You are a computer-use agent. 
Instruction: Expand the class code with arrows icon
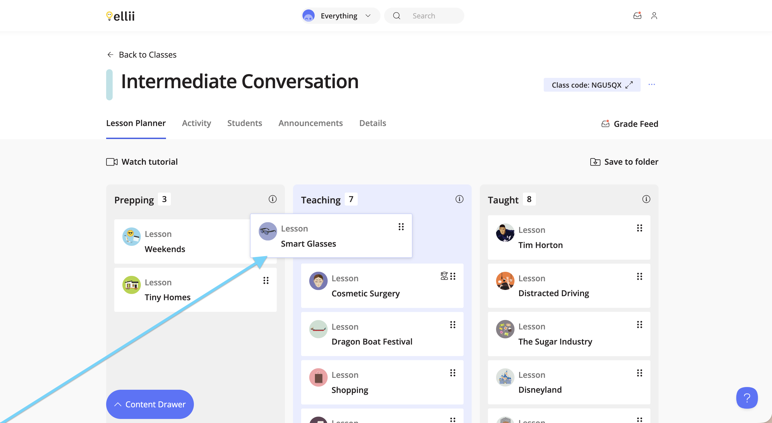[629, 85]
